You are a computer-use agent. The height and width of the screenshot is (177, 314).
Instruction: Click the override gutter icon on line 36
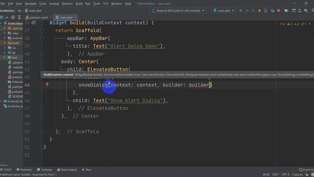point(33,23)
